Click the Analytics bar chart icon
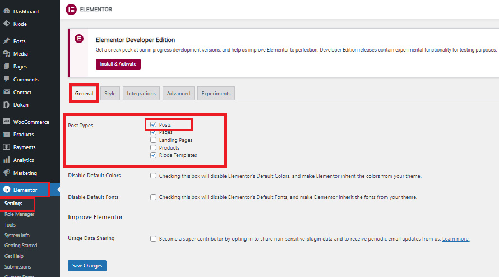This screenshot has width=499, height=277. pyautogui.click(x=6, y=160)
